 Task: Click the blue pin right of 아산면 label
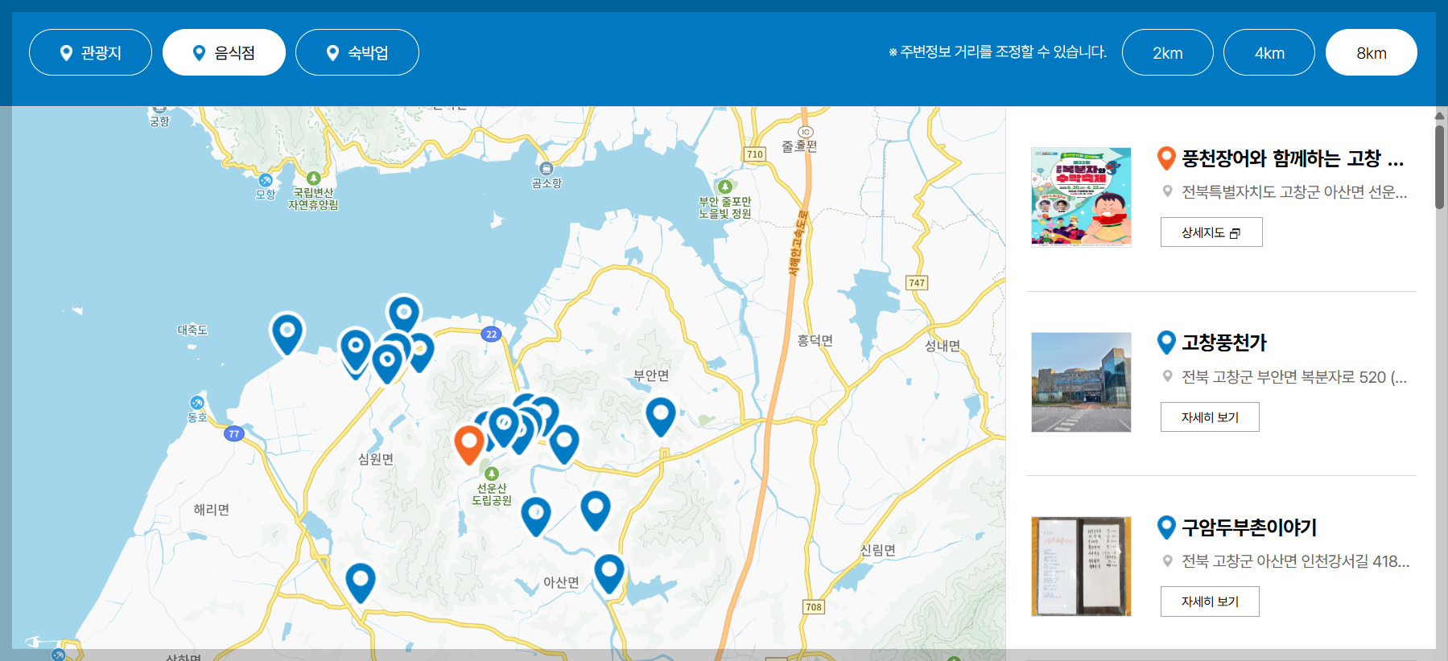(x=609, y=573)
